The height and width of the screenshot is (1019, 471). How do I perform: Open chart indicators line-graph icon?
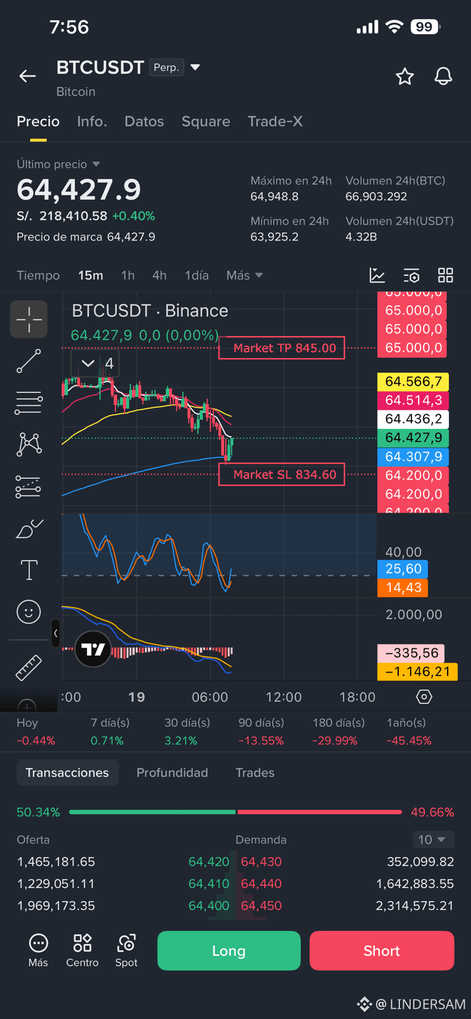click(x=377, y=275)
